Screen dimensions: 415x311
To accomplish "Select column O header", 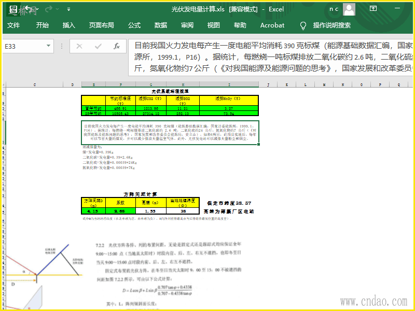I will click(x=361, y=84).
